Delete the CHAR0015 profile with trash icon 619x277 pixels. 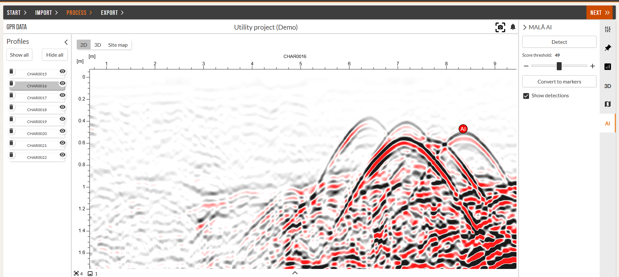[11, 72]
